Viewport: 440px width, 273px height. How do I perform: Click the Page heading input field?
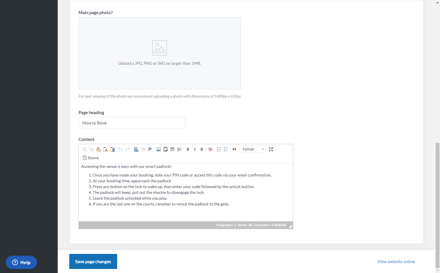[x=132, y=123]
